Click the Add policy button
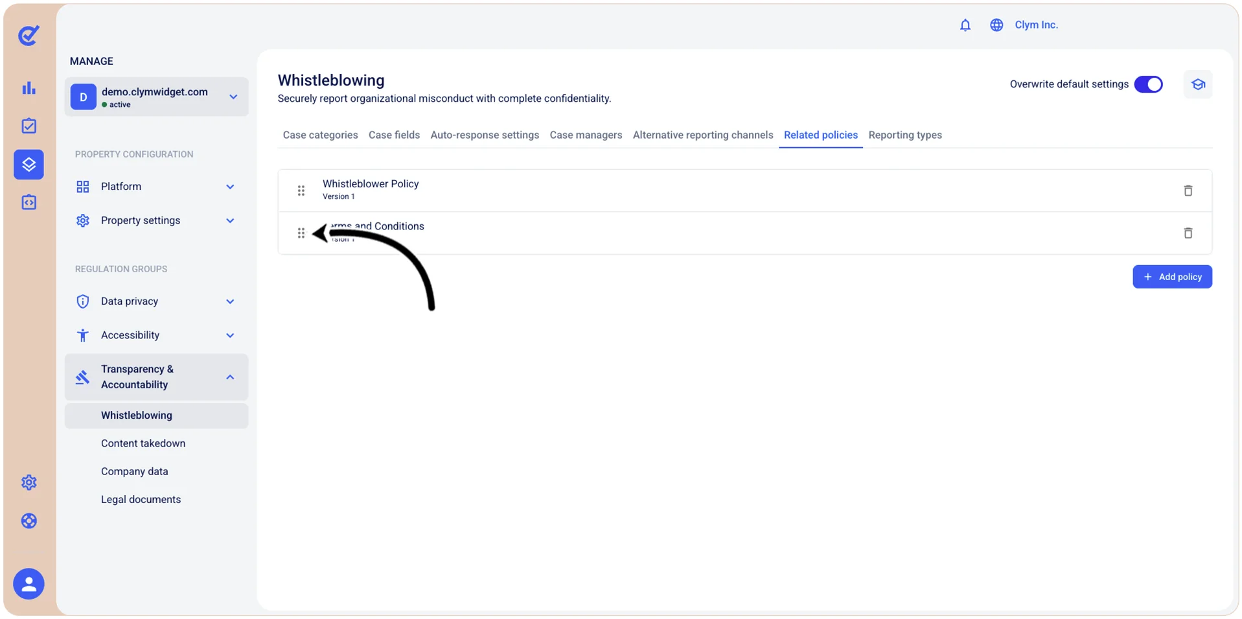1242x619 pixels. (x=1172, y=277)
